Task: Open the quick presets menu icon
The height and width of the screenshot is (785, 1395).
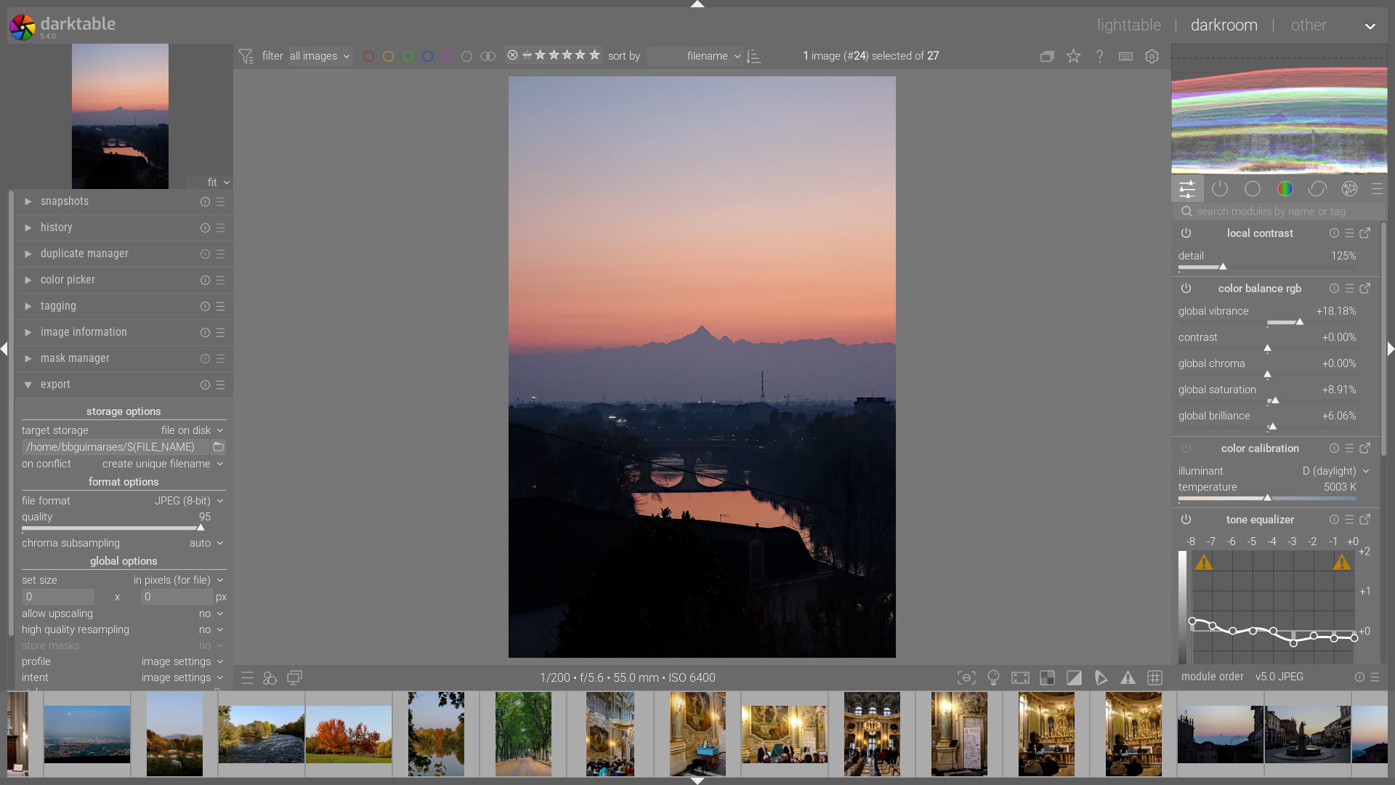Action: coord(247,677)
